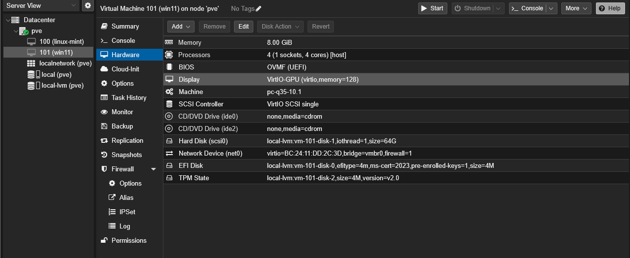Click the gear icon beside Server View
Screen dimensions: 630x258
[88, 5]
